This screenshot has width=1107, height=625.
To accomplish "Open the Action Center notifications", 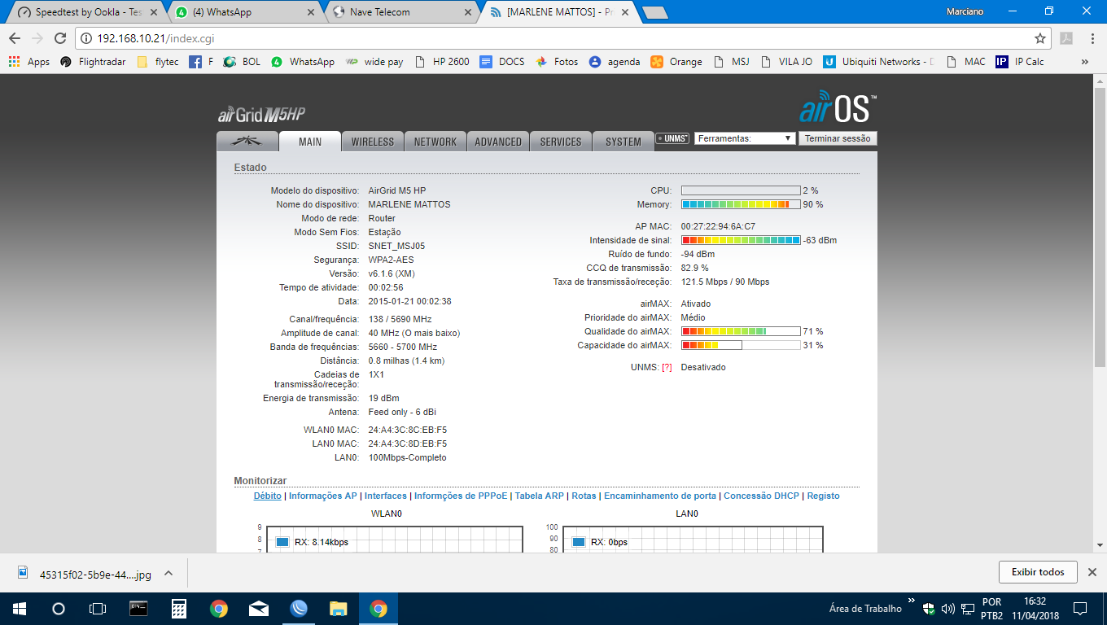I will (x=1080, y=608).
